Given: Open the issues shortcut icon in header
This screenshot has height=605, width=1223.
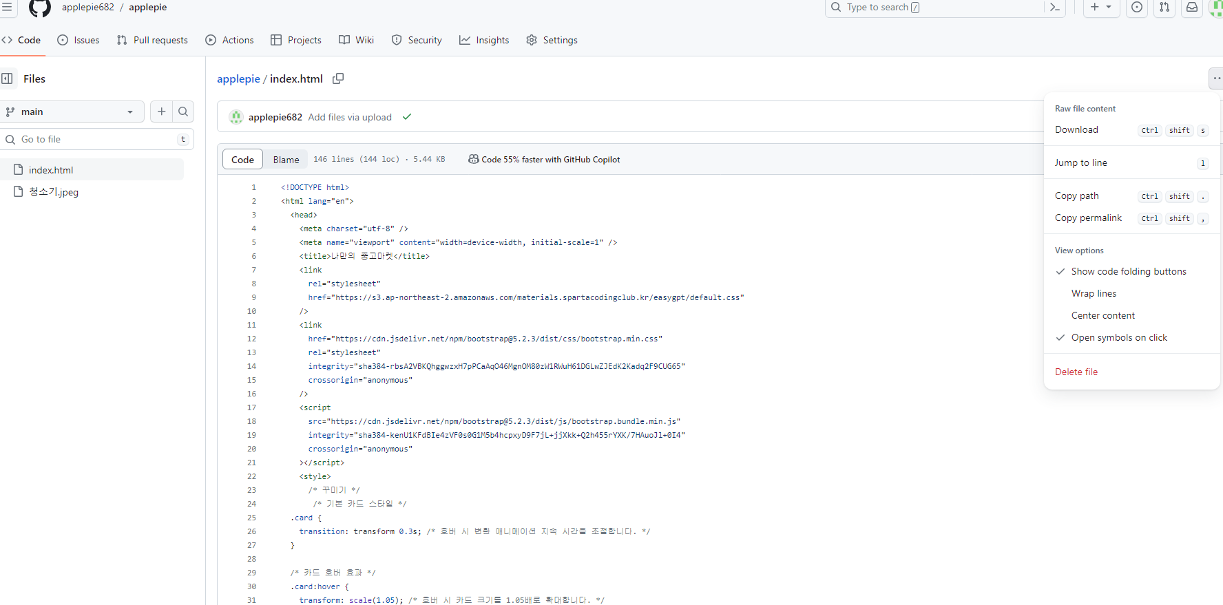Looking at the screenshot, I should pyautogui.click(x=1137, y=8).
